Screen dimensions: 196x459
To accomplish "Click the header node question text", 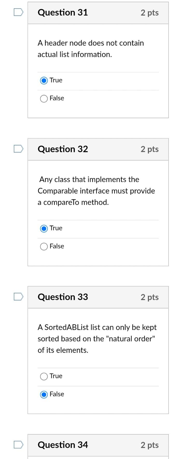I will point(91,49).
